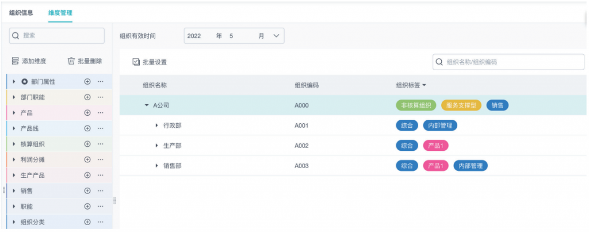Click the 批量删除 trash button
589x232 pixels.
click(85, 61)
